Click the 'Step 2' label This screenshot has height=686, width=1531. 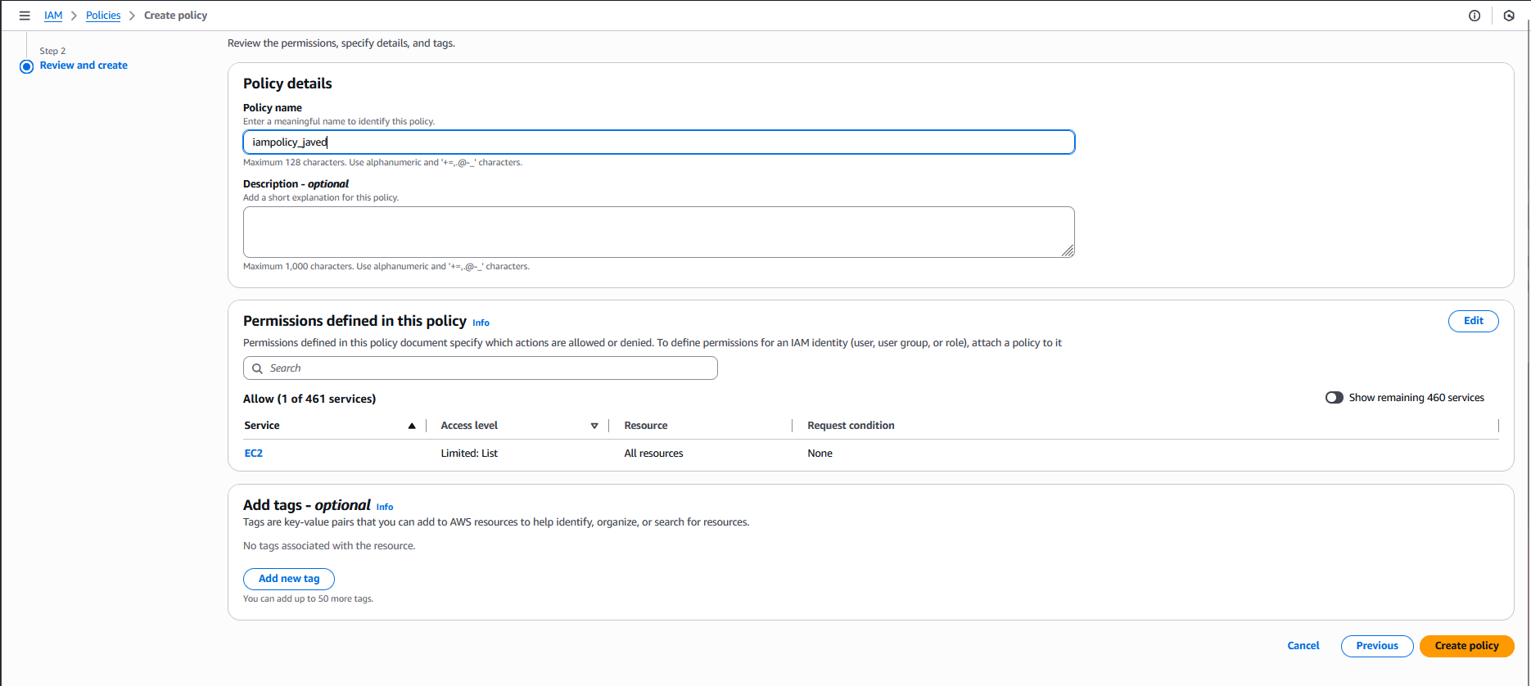52,51
